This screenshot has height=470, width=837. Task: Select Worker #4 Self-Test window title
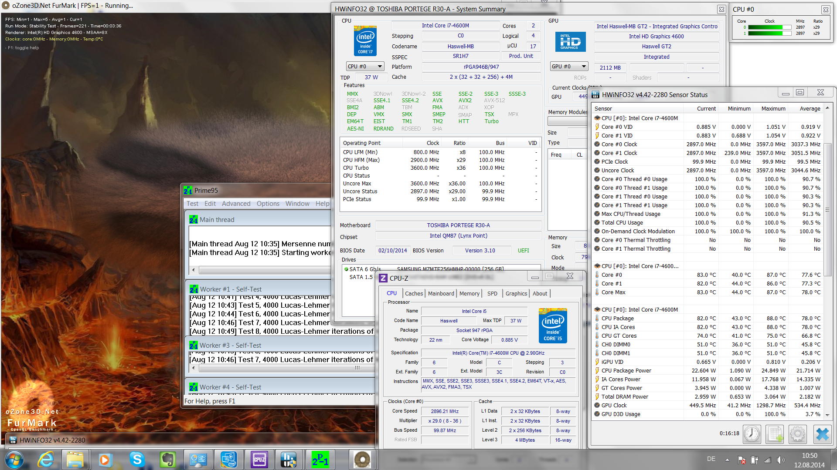230,387
